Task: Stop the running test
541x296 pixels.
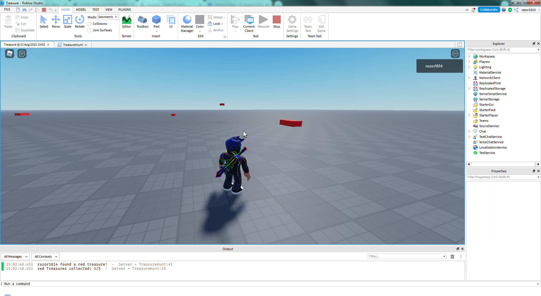Action: pos(277,22)
